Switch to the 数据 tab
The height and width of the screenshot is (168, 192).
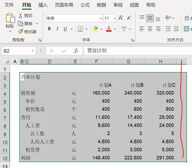point(102,5)
